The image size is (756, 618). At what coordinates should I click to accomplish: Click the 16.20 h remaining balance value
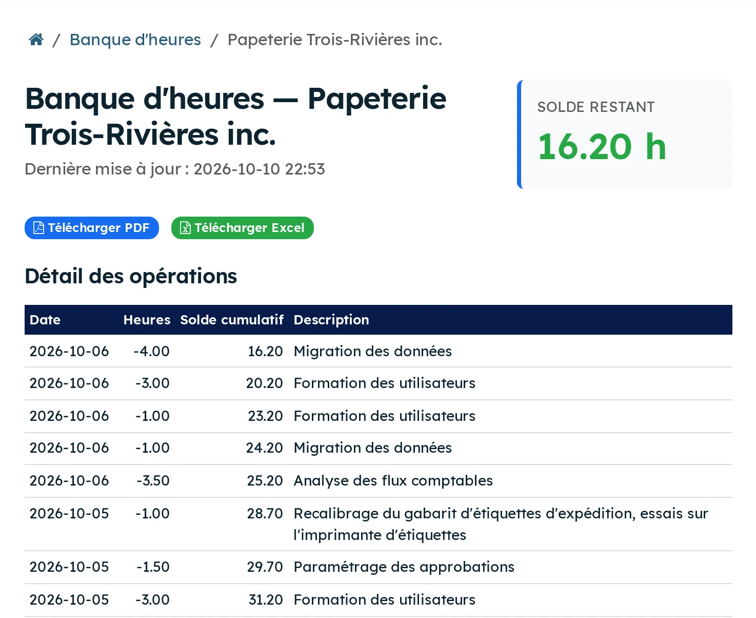[602, 147]
